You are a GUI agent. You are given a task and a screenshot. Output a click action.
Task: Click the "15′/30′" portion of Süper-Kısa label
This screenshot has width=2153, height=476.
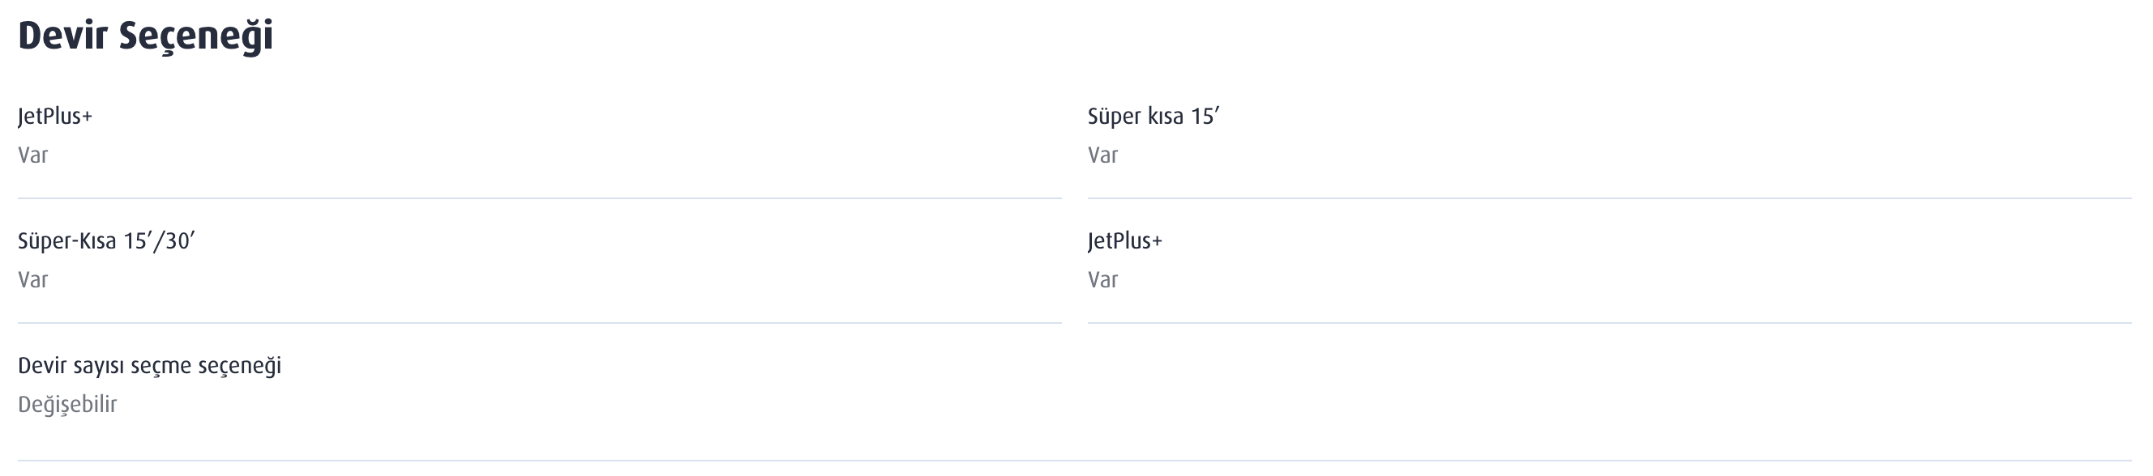click(x=159, y=240)
